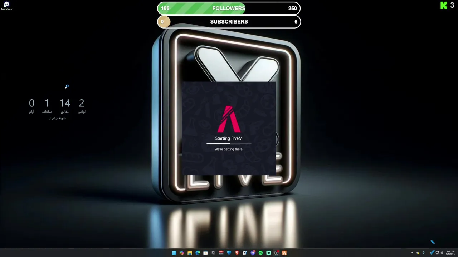Show hidden system tray icons
458x257 pixels.
coord(412,253)
